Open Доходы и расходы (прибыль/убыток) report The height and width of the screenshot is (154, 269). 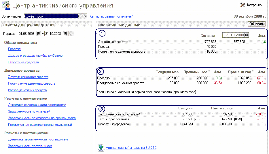[35, 56]
